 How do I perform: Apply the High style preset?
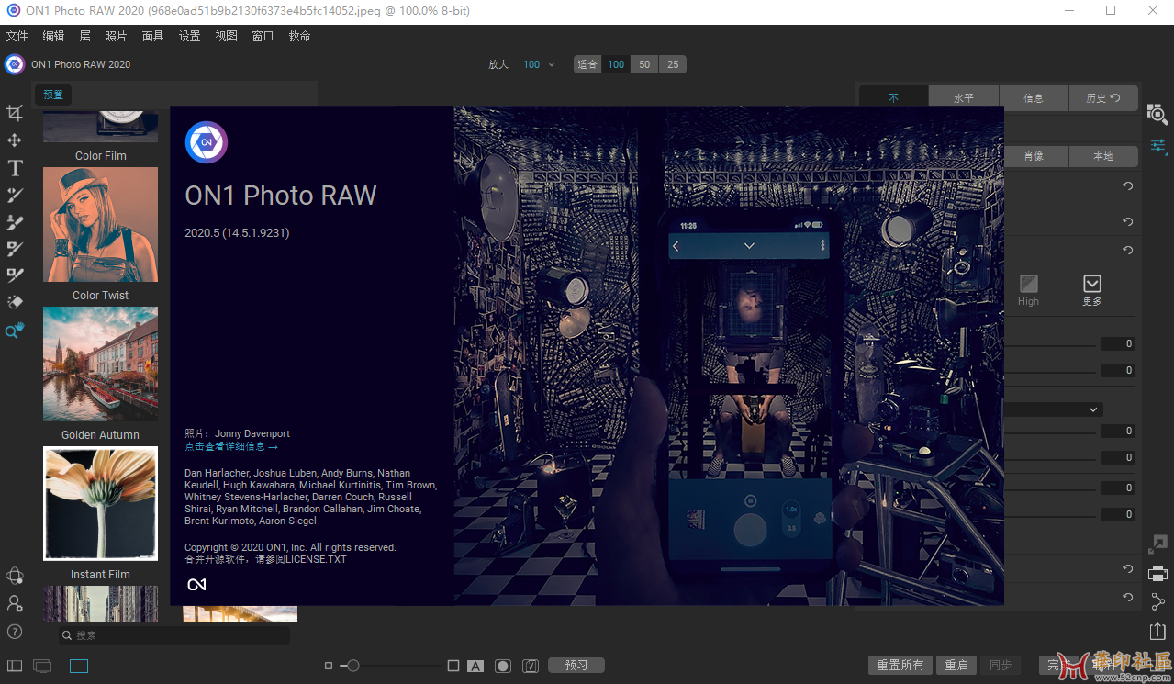click(x=1029, y=289)
